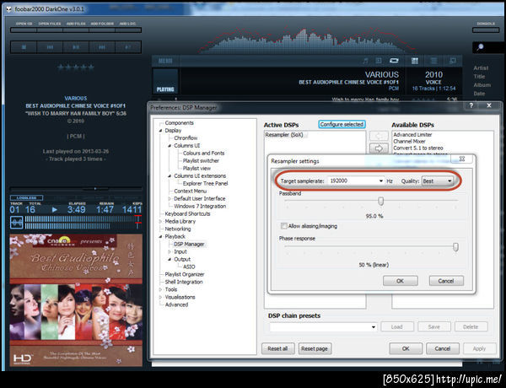
Task: Click the Passband slider handle
Action: point(381,201)
